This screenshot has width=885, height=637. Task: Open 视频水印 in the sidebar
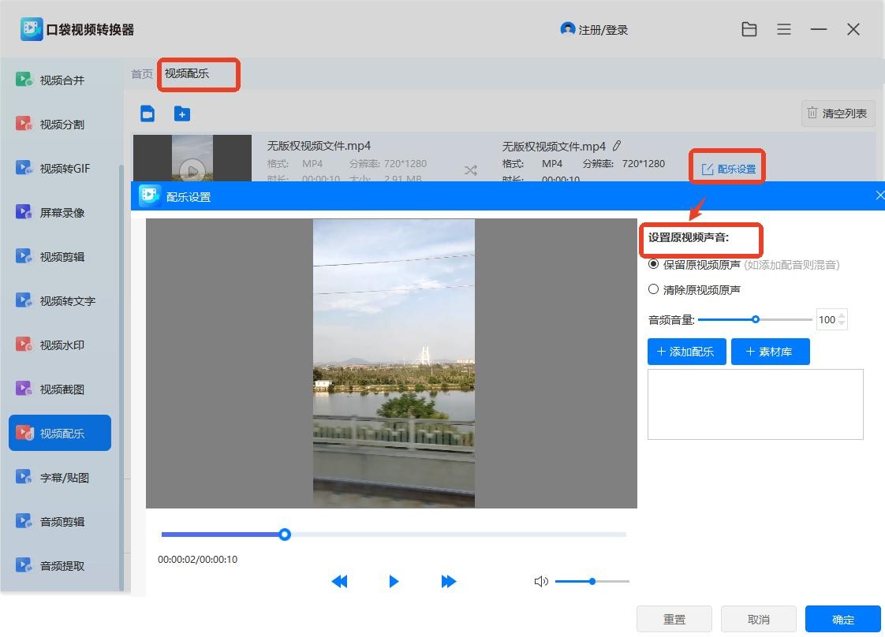(x=60, y=345)
